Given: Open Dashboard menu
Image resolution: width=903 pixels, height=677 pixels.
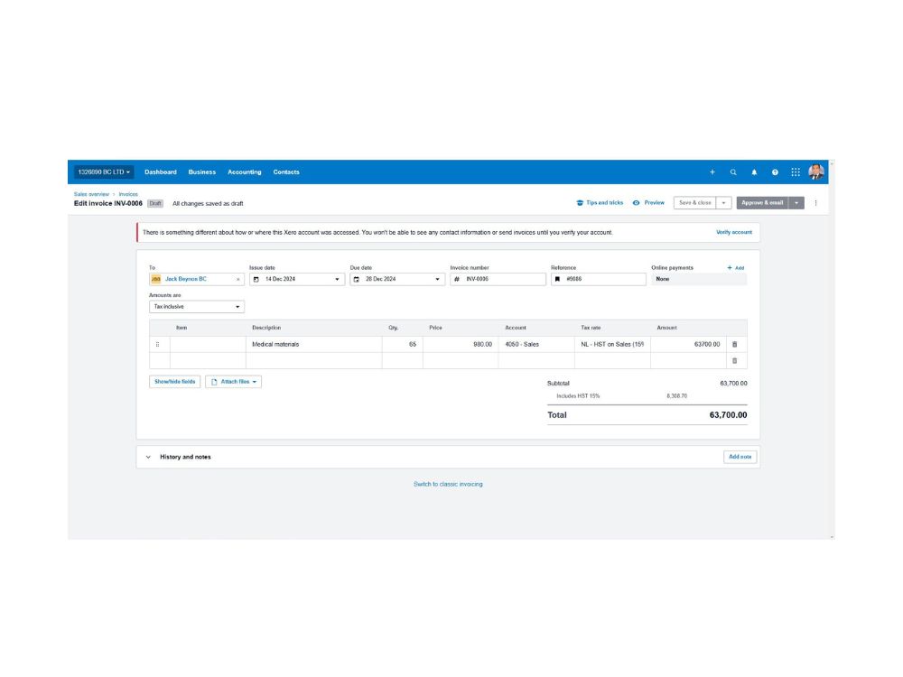Looking at the screenshot, I should (x=161, y=172).
